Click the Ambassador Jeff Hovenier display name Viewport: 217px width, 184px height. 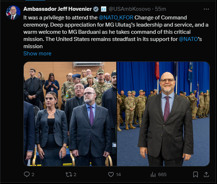(x=58, y=9)
